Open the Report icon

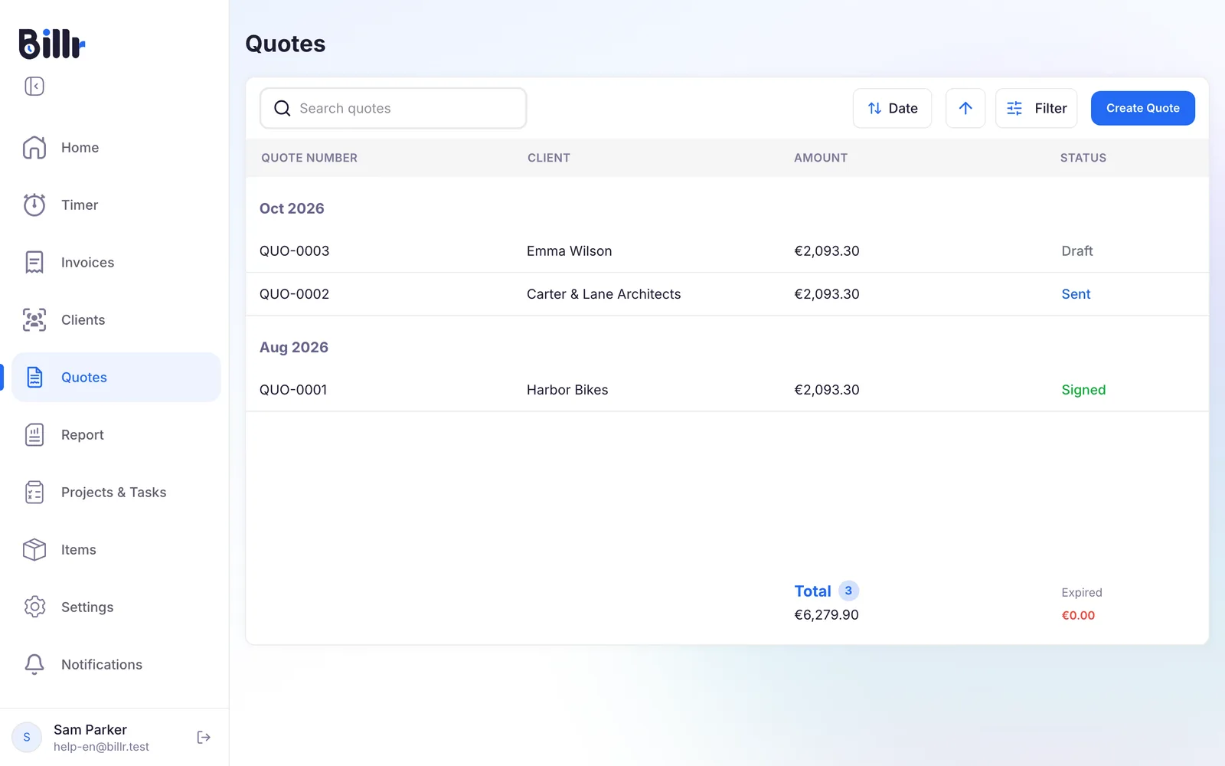pos(34,434)
